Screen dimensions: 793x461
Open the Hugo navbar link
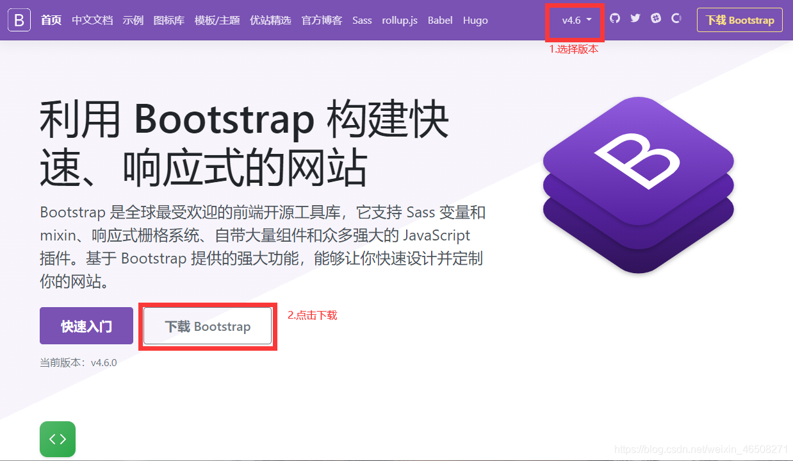(475, 21)
